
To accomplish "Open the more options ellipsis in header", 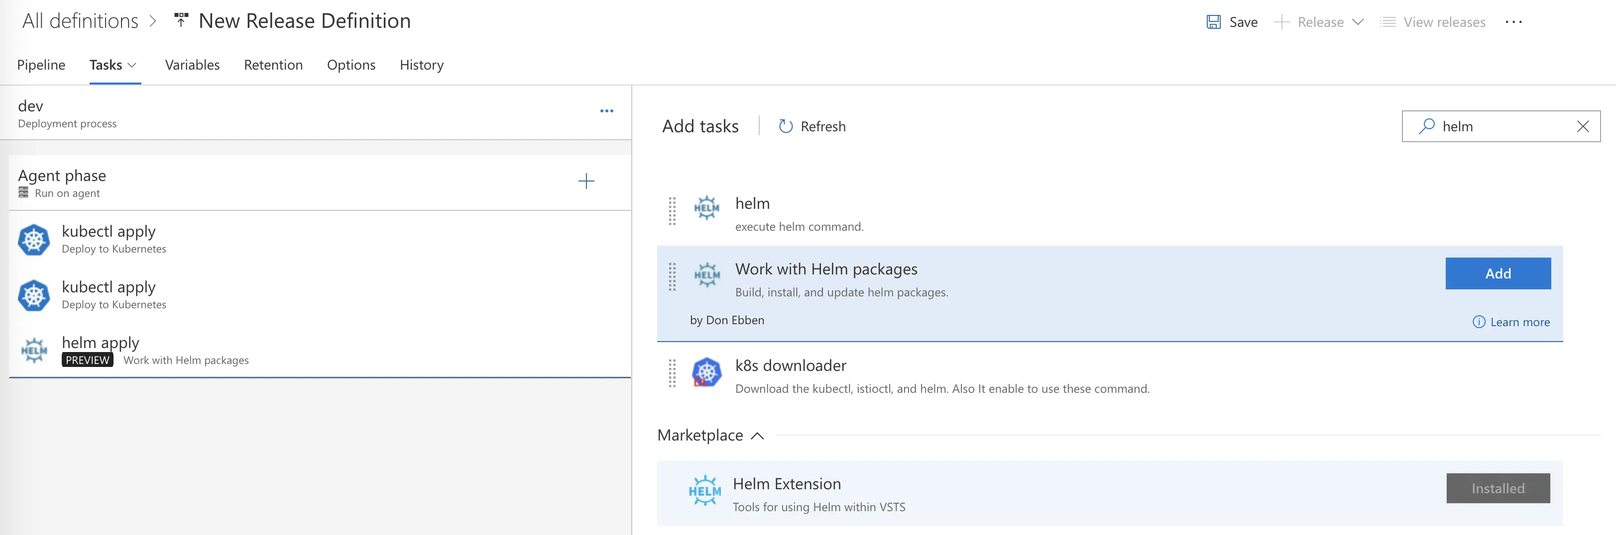I will [x=1513, y=22].
